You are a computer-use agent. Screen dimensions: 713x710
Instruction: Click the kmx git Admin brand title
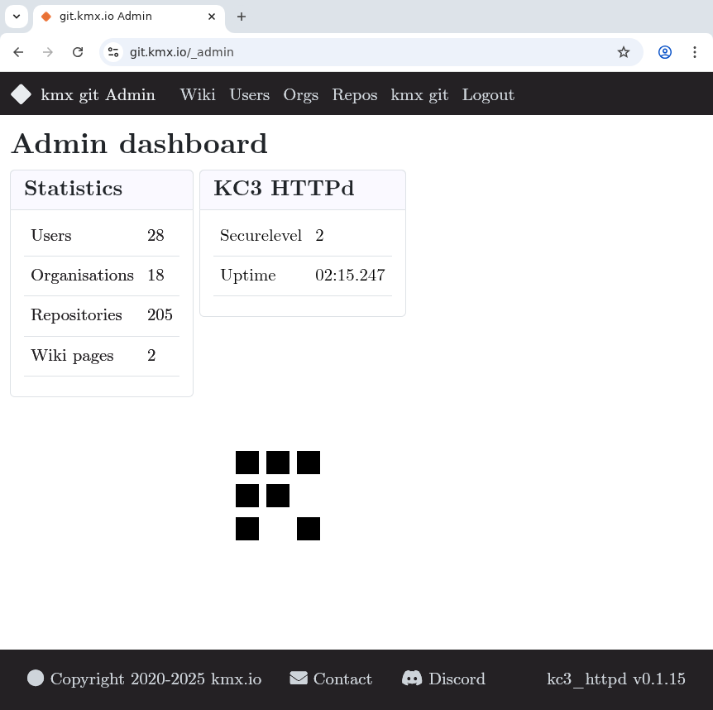point(98,95)
